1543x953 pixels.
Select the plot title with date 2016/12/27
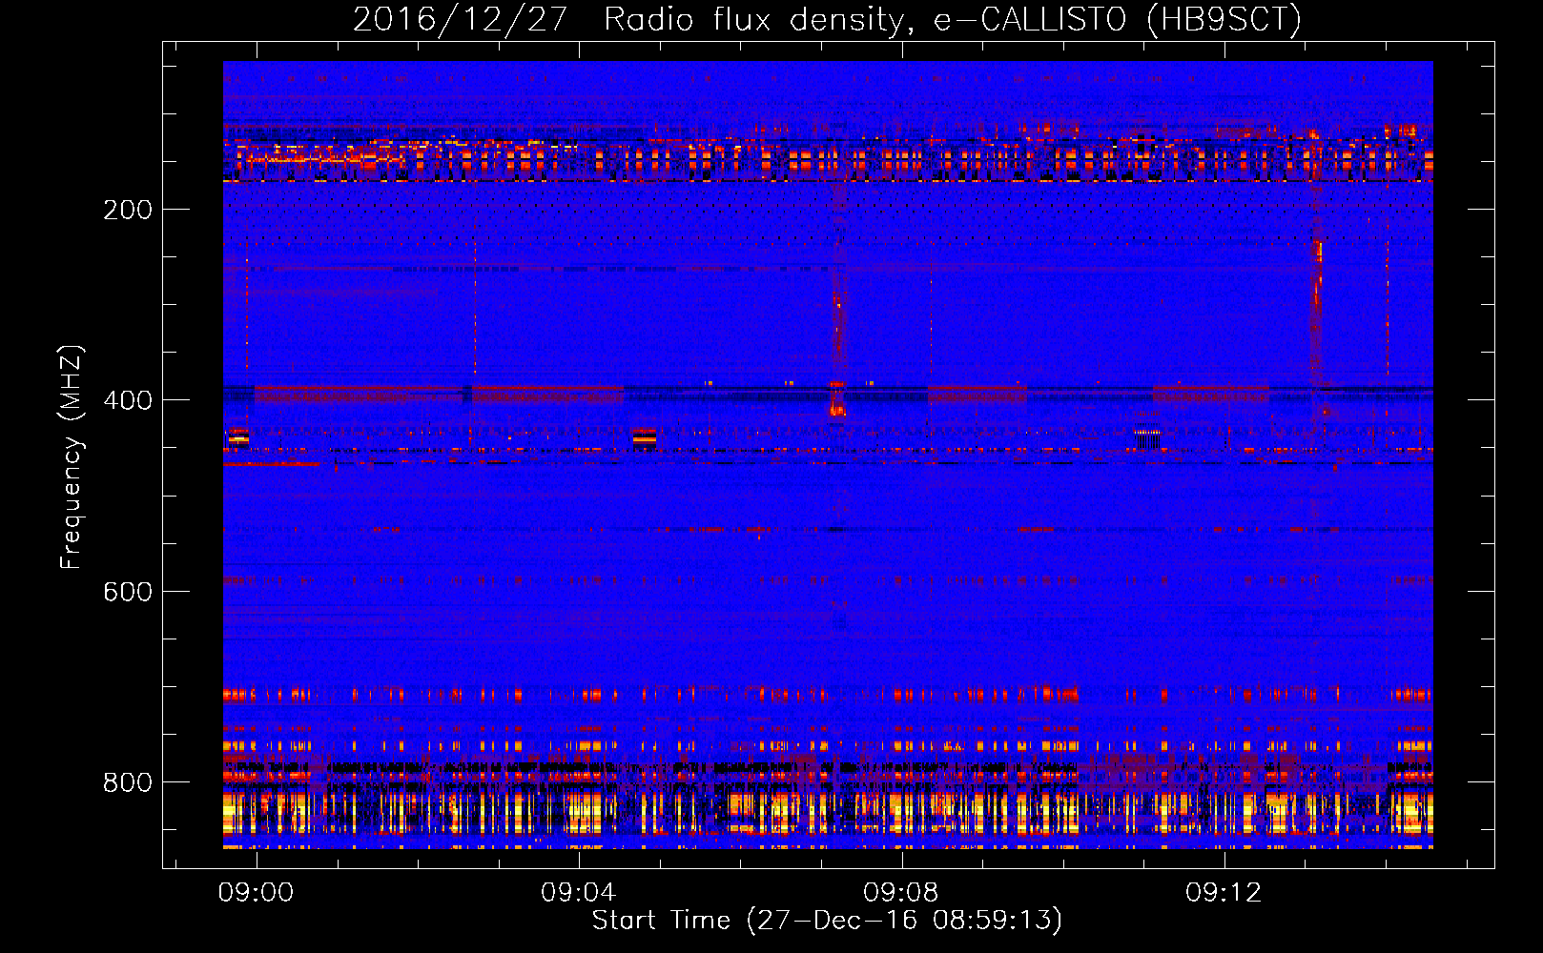[827, 19]
